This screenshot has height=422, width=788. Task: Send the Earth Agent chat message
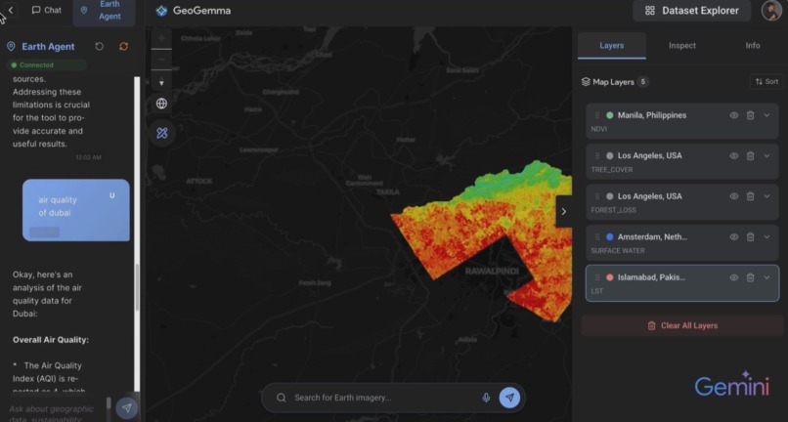(127, 408)
